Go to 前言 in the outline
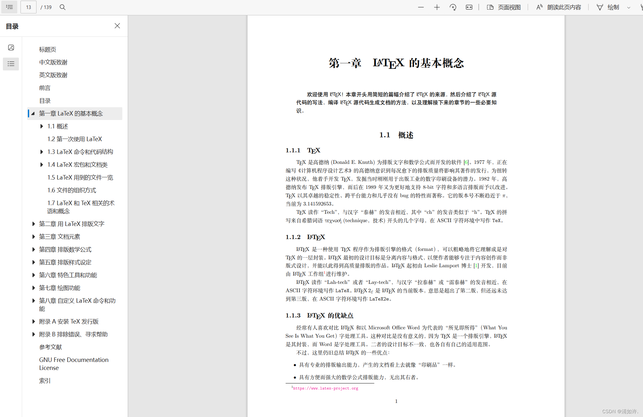The width and height of the screenshot is (643, 417). [x=45, y=88]
